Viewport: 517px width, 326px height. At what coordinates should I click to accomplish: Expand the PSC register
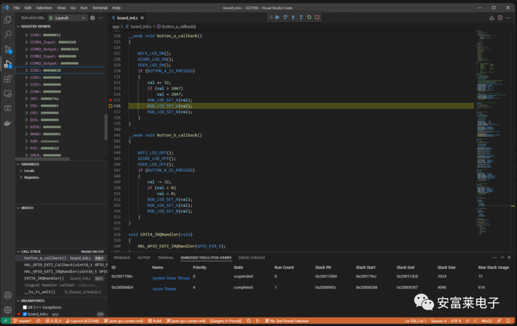pos(26,148)
